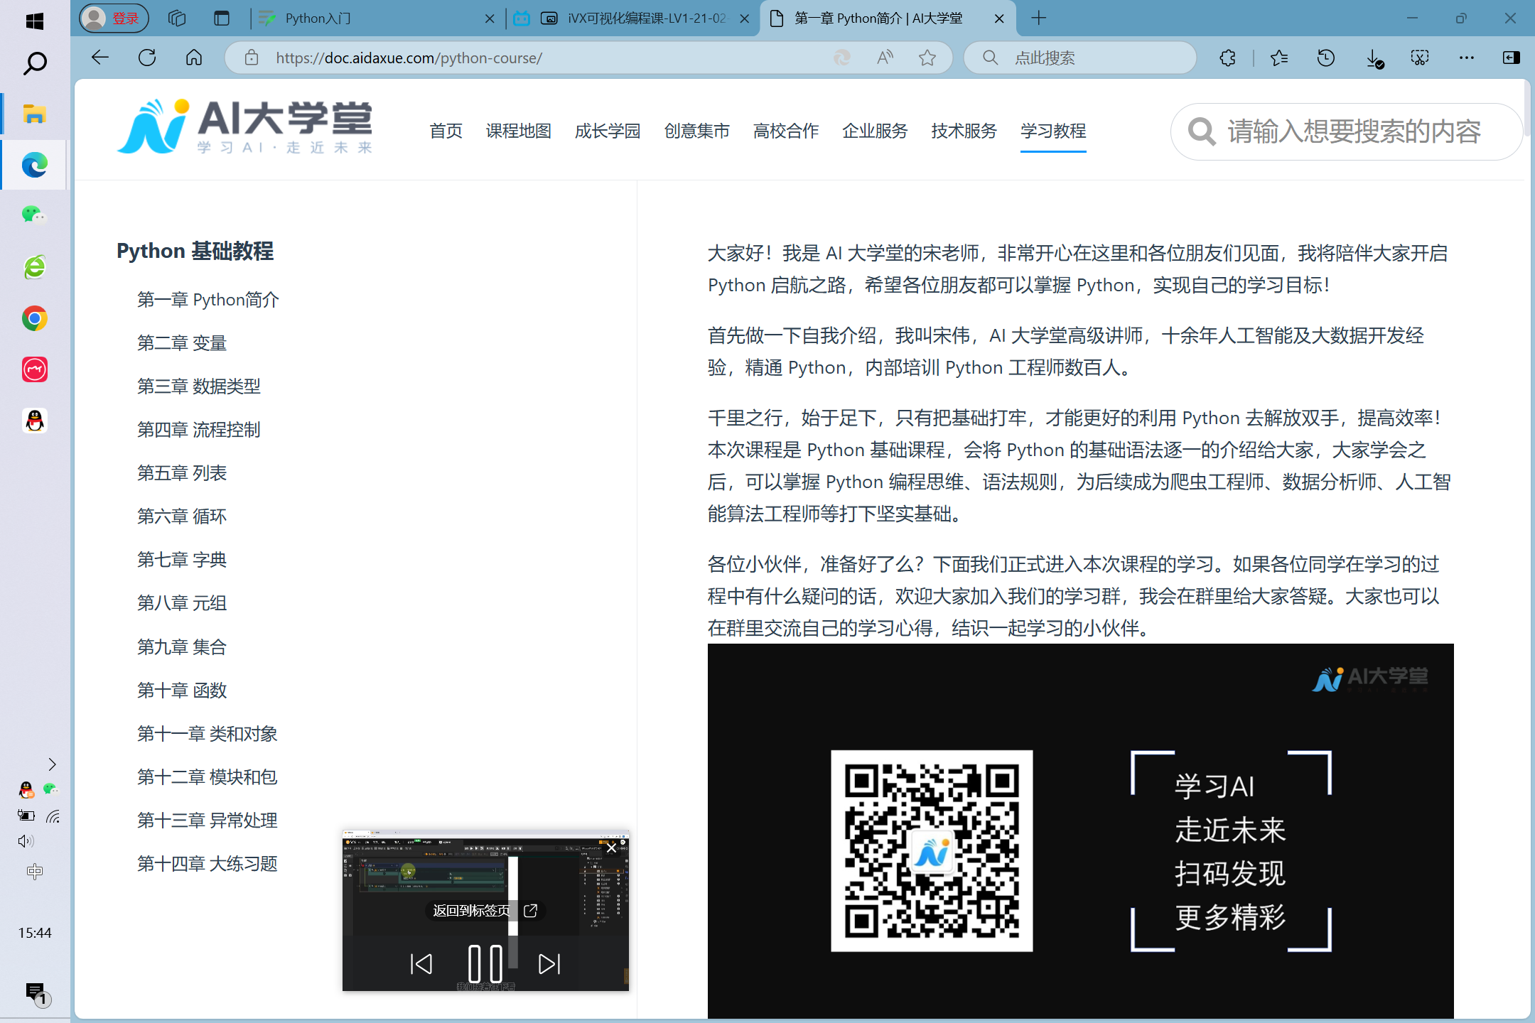
Task: Open browser history clock icon
Action: click(x=1325, y=58)
